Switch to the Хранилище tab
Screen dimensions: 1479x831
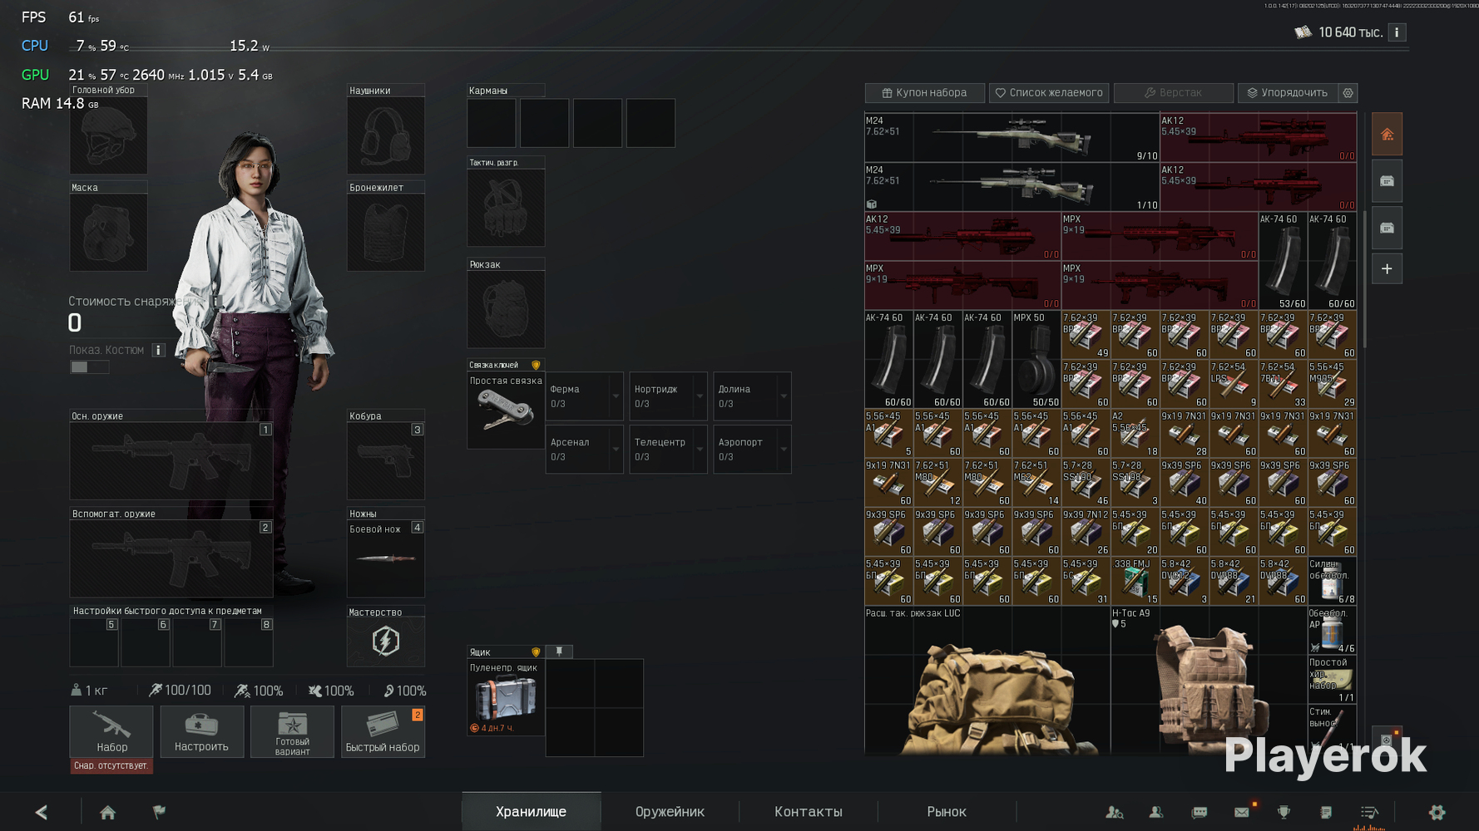click(x=531, y=812)
